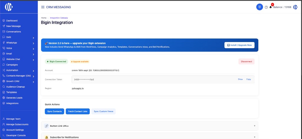Click the Integrations layers icon

click(x=4, y=103)
